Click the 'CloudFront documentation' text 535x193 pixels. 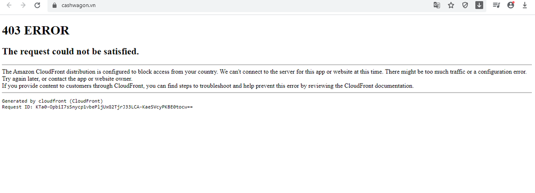click(x=379, y=86)
